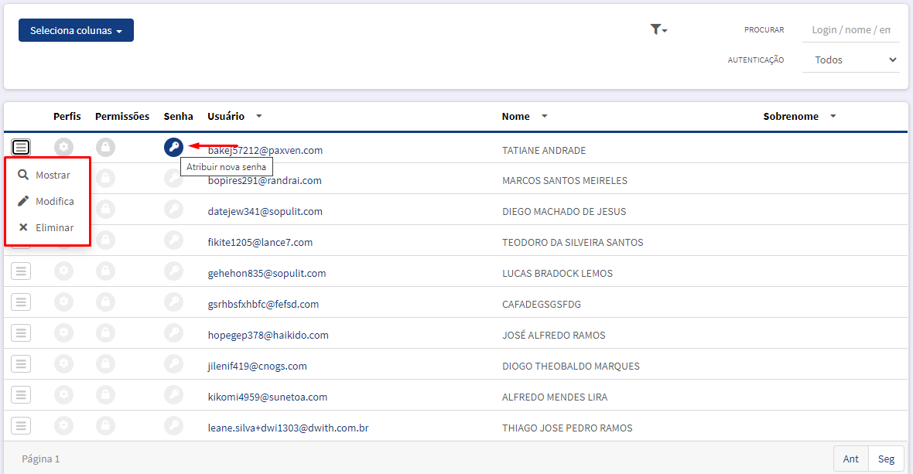
Task: Click the Perfis column header
Action: click(67, 116)
